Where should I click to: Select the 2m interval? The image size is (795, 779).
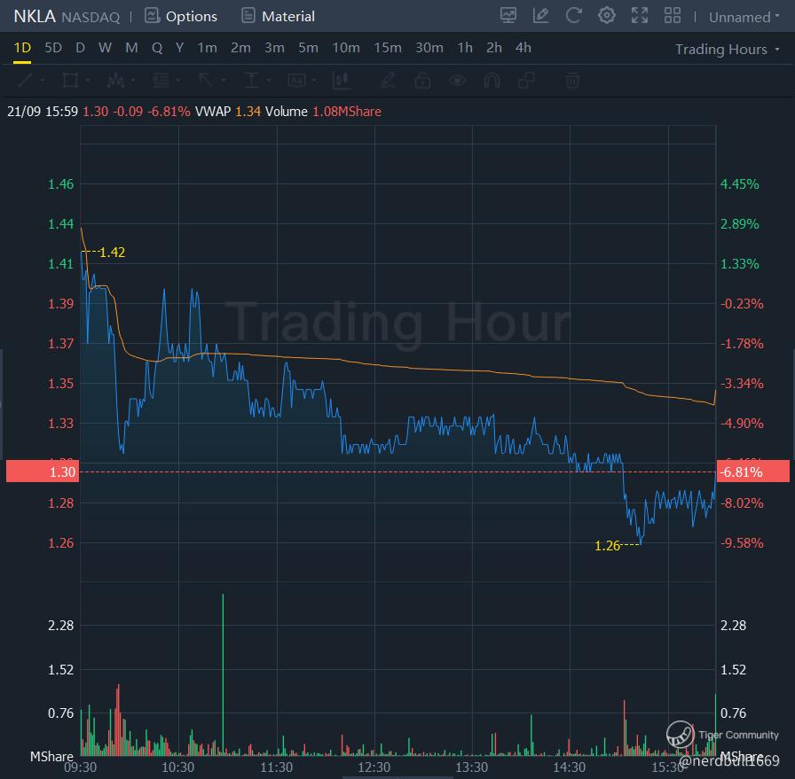coord(240,48)
